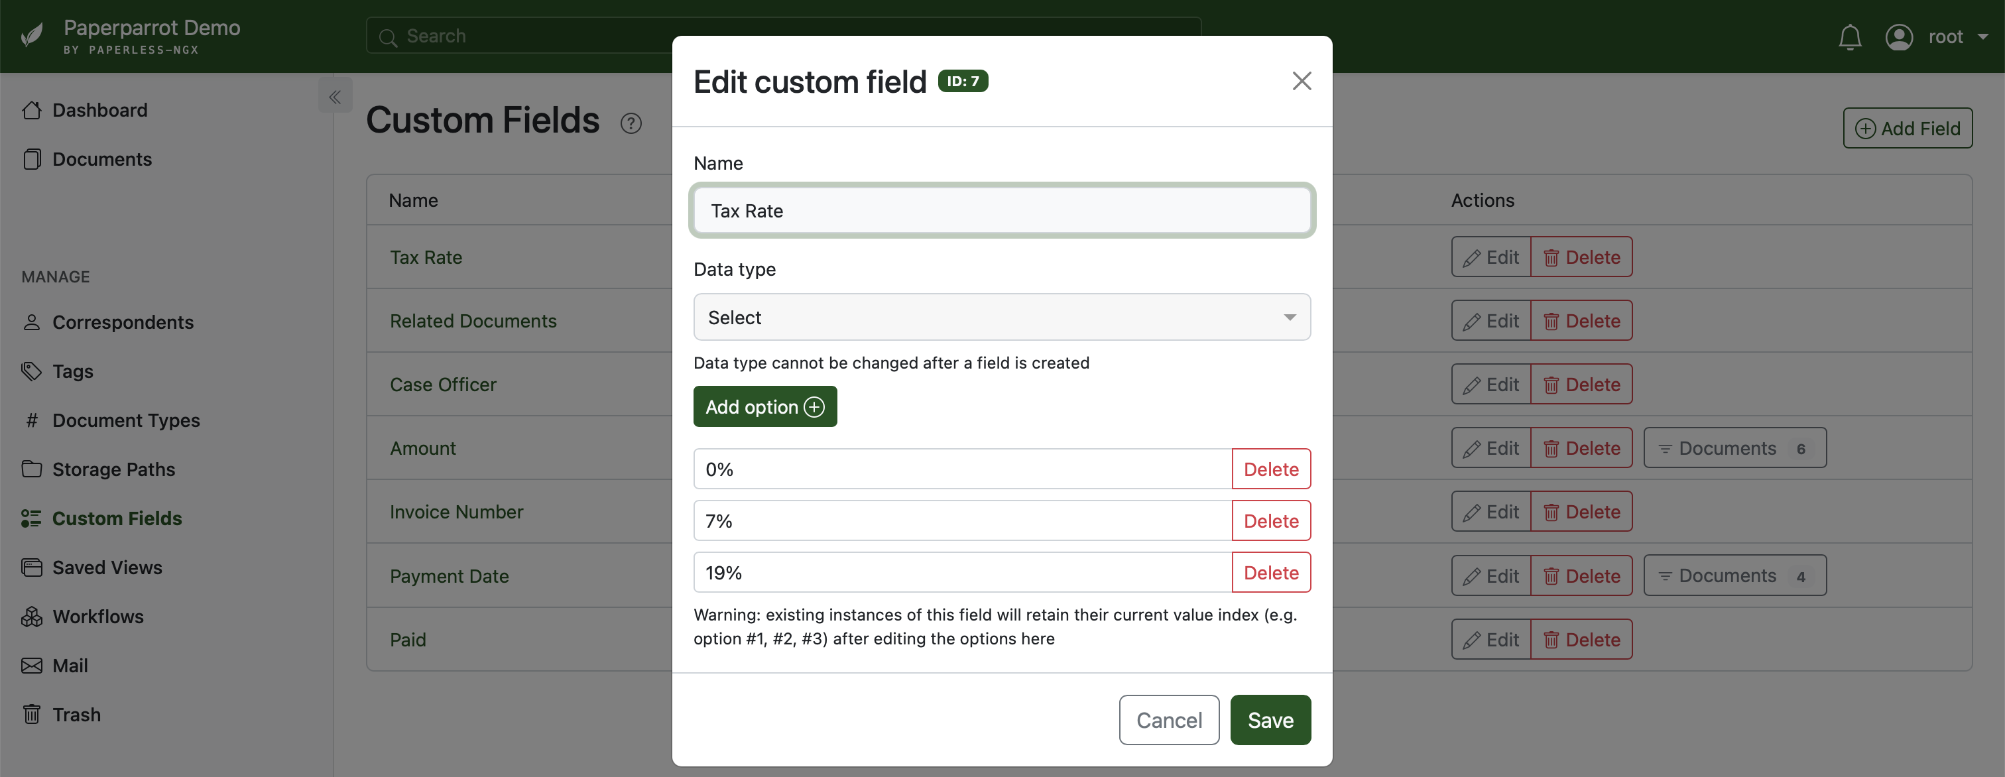Save the custom field changes
This screenshot has height=777, width=2005.
tap(1270, 719)
